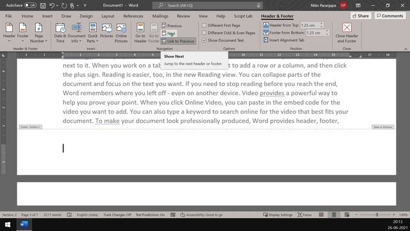Click the Undo icon

(x=52, y=6)
